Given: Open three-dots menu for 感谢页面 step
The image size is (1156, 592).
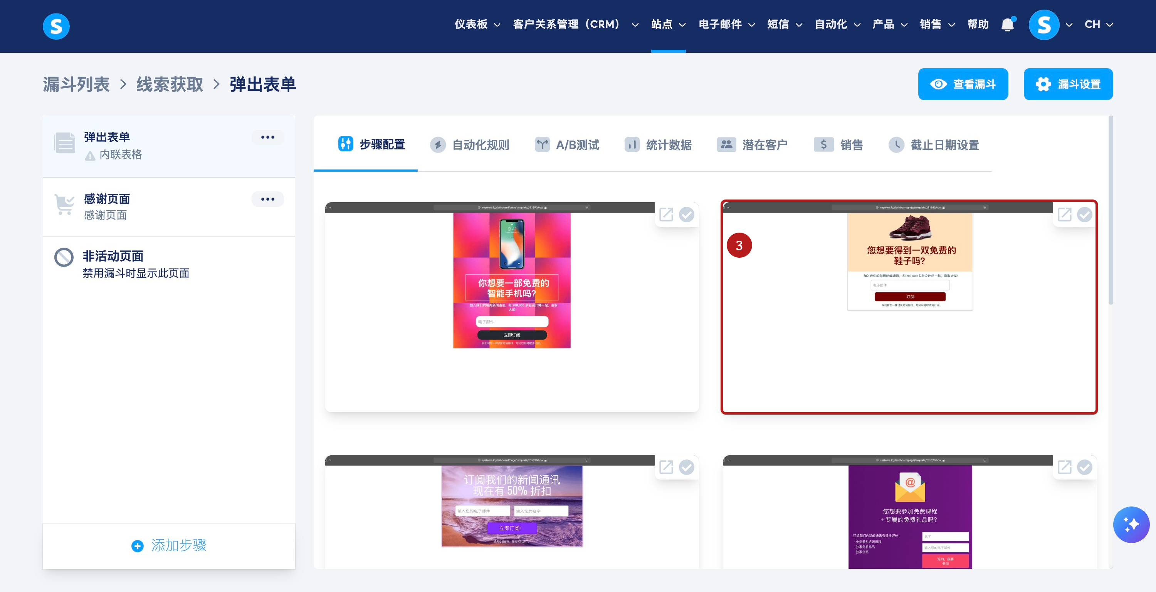Looking at the screenshot, I should click(267, 199).
